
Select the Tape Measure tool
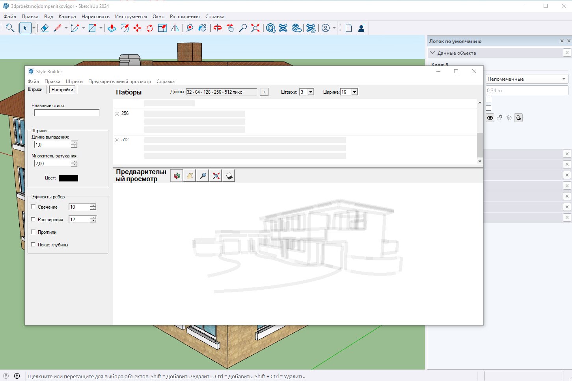click(x=190, y=28)
